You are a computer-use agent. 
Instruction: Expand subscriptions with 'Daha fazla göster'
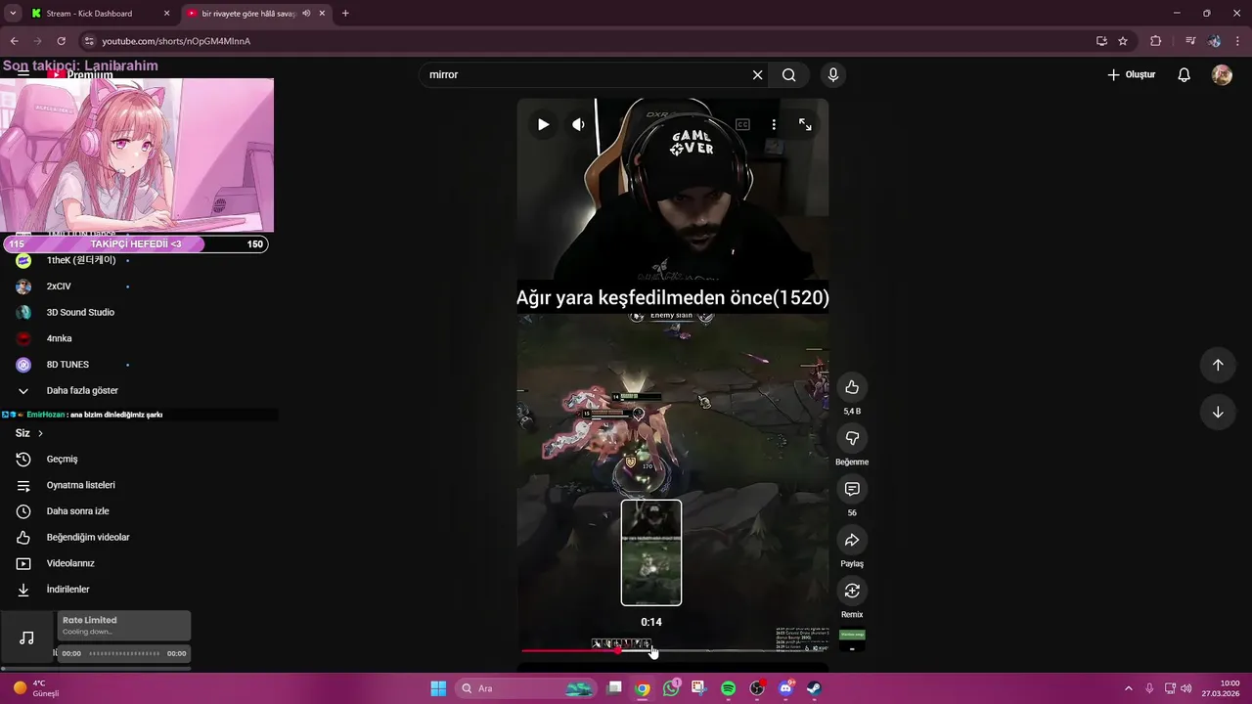tap(82, 391)
